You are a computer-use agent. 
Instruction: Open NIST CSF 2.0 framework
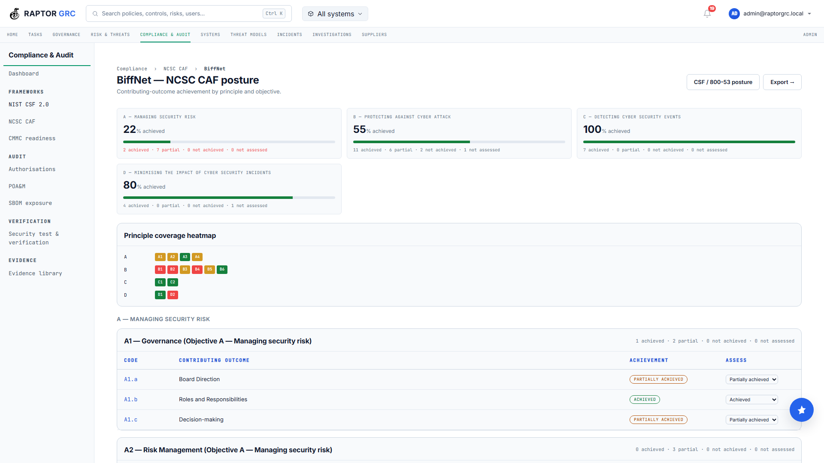(29, 105)
